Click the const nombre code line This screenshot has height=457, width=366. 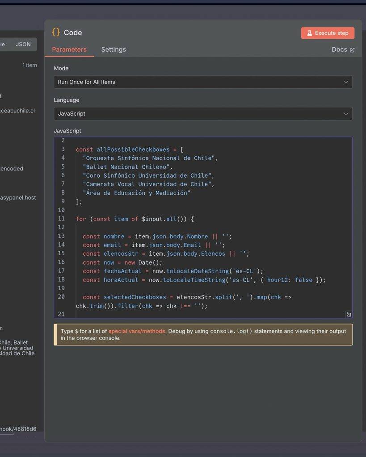[157, 237]
